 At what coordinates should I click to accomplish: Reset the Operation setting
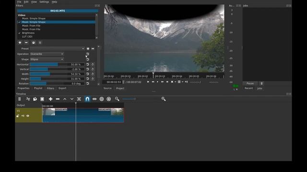coord(87,54)
